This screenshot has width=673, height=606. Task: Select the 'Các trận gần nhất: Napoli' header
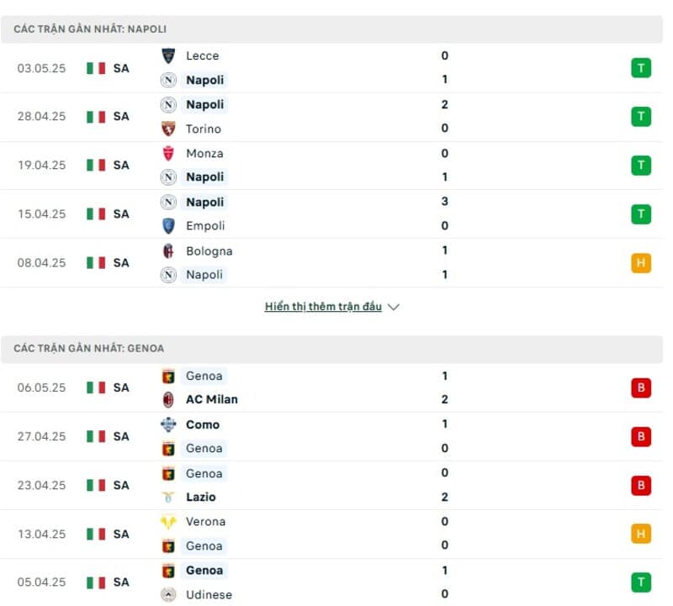(x=331, y=29)
